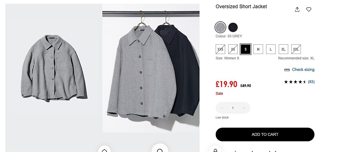The image size is (342, 152).
Task: Click the ruler icon beside Check sizing
Action: click(287, 70)
